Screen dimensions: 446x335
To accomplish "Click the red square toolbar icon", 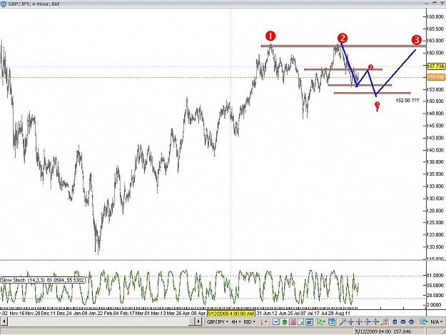I will click(x=293, y=322).
